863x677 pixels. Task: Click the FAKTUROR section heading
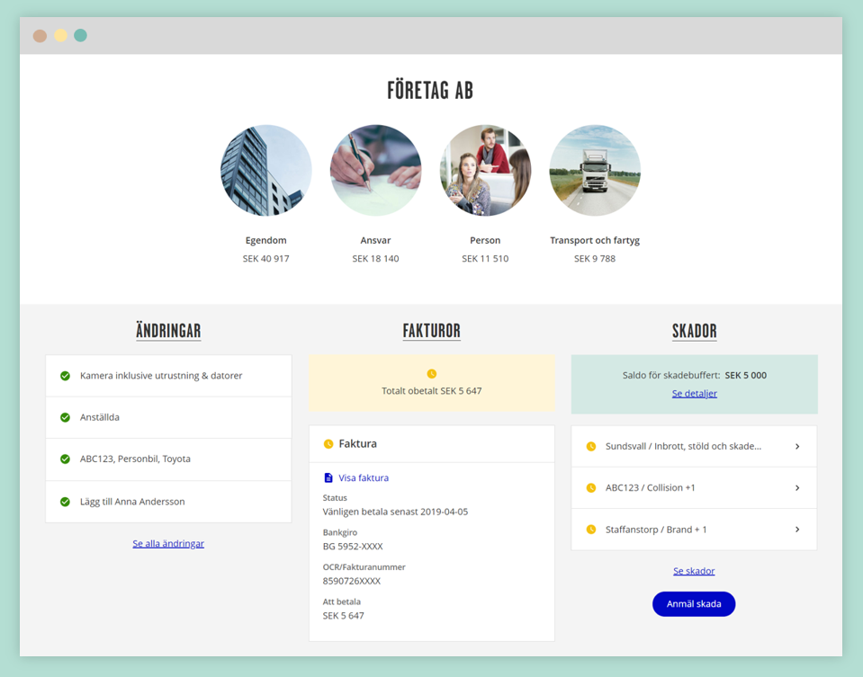(x=432, y=331)
